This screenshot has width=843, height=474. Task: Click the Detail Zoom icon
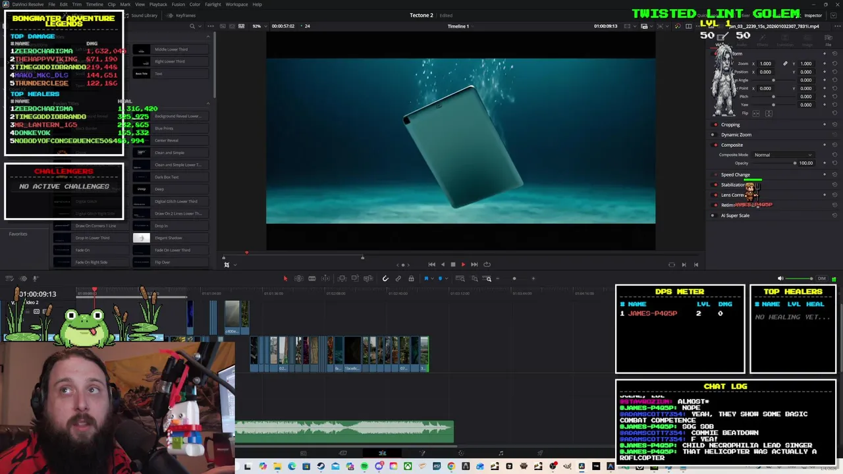point(474,278)
